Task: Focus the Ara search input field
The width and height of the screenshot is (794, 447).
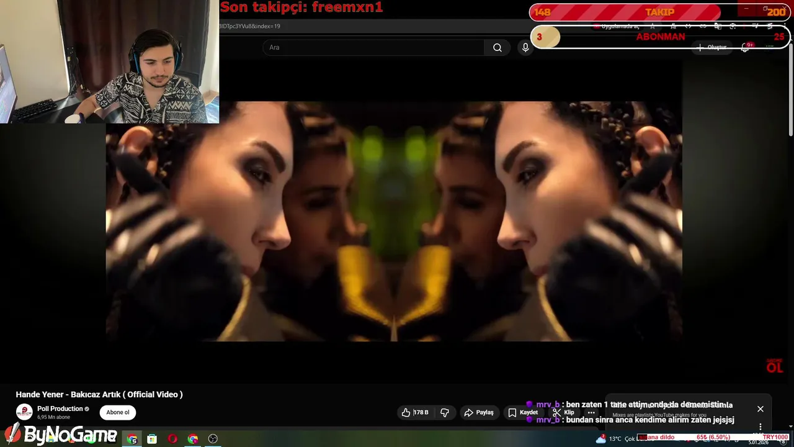Action: pyautogui.click(x=373, y=48)
